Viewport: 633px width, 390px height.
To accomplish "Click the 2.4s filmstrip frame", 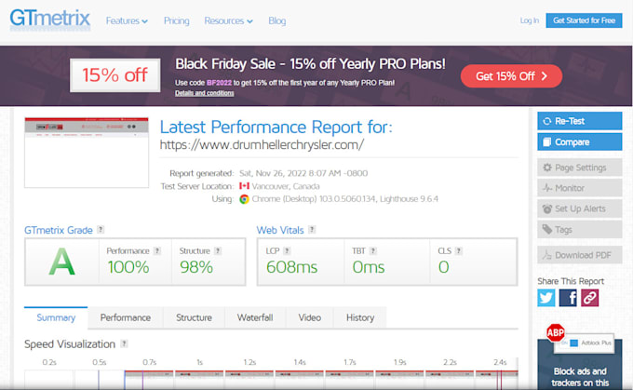I will (x=497, y=380).
